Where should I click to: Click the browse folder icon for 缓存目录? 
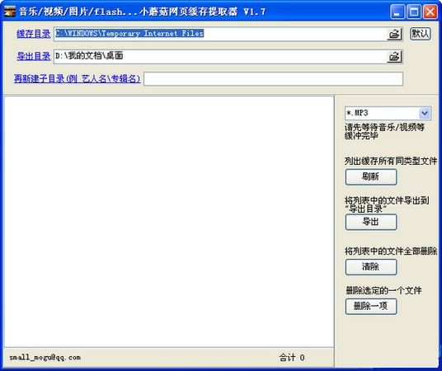(394, 34)
